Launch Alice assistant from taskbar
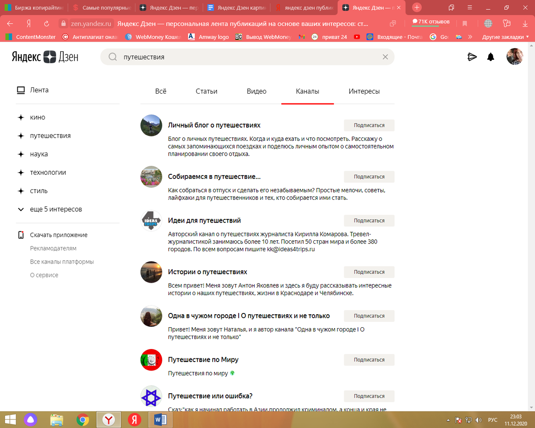Screen dimensions: 535x428 point(31,420)
